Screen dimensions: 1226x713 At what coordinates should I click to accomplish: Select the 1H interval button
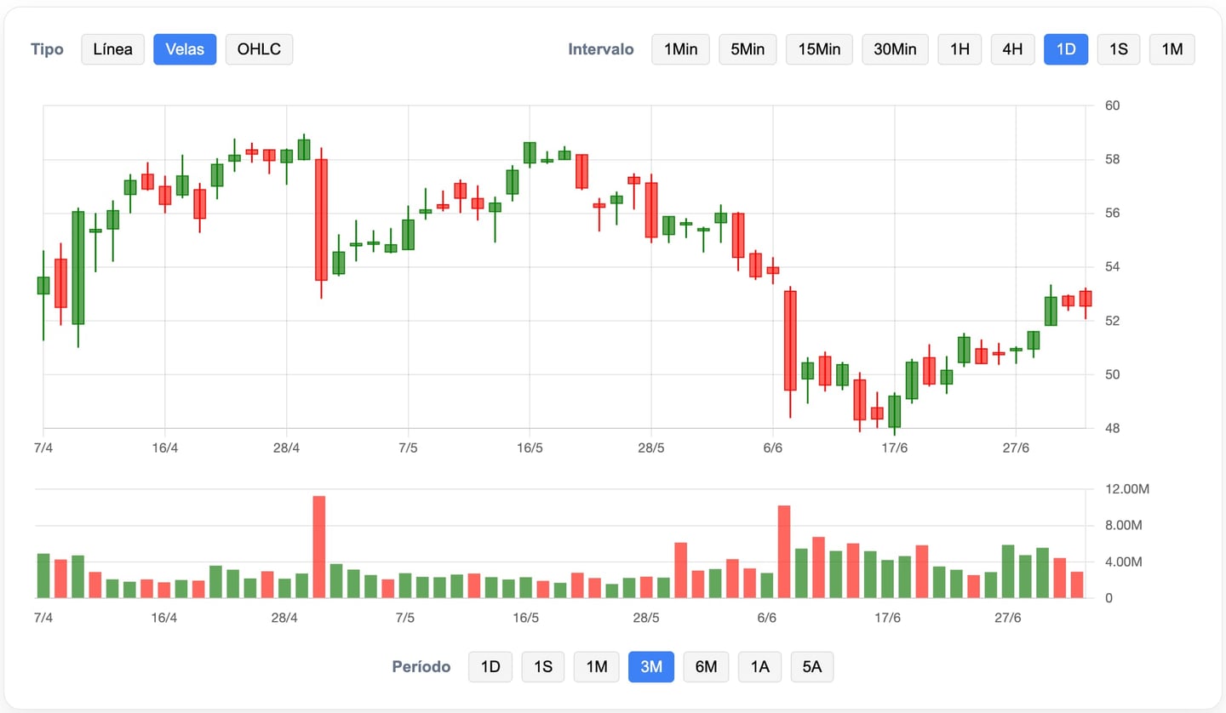[960, 49]
